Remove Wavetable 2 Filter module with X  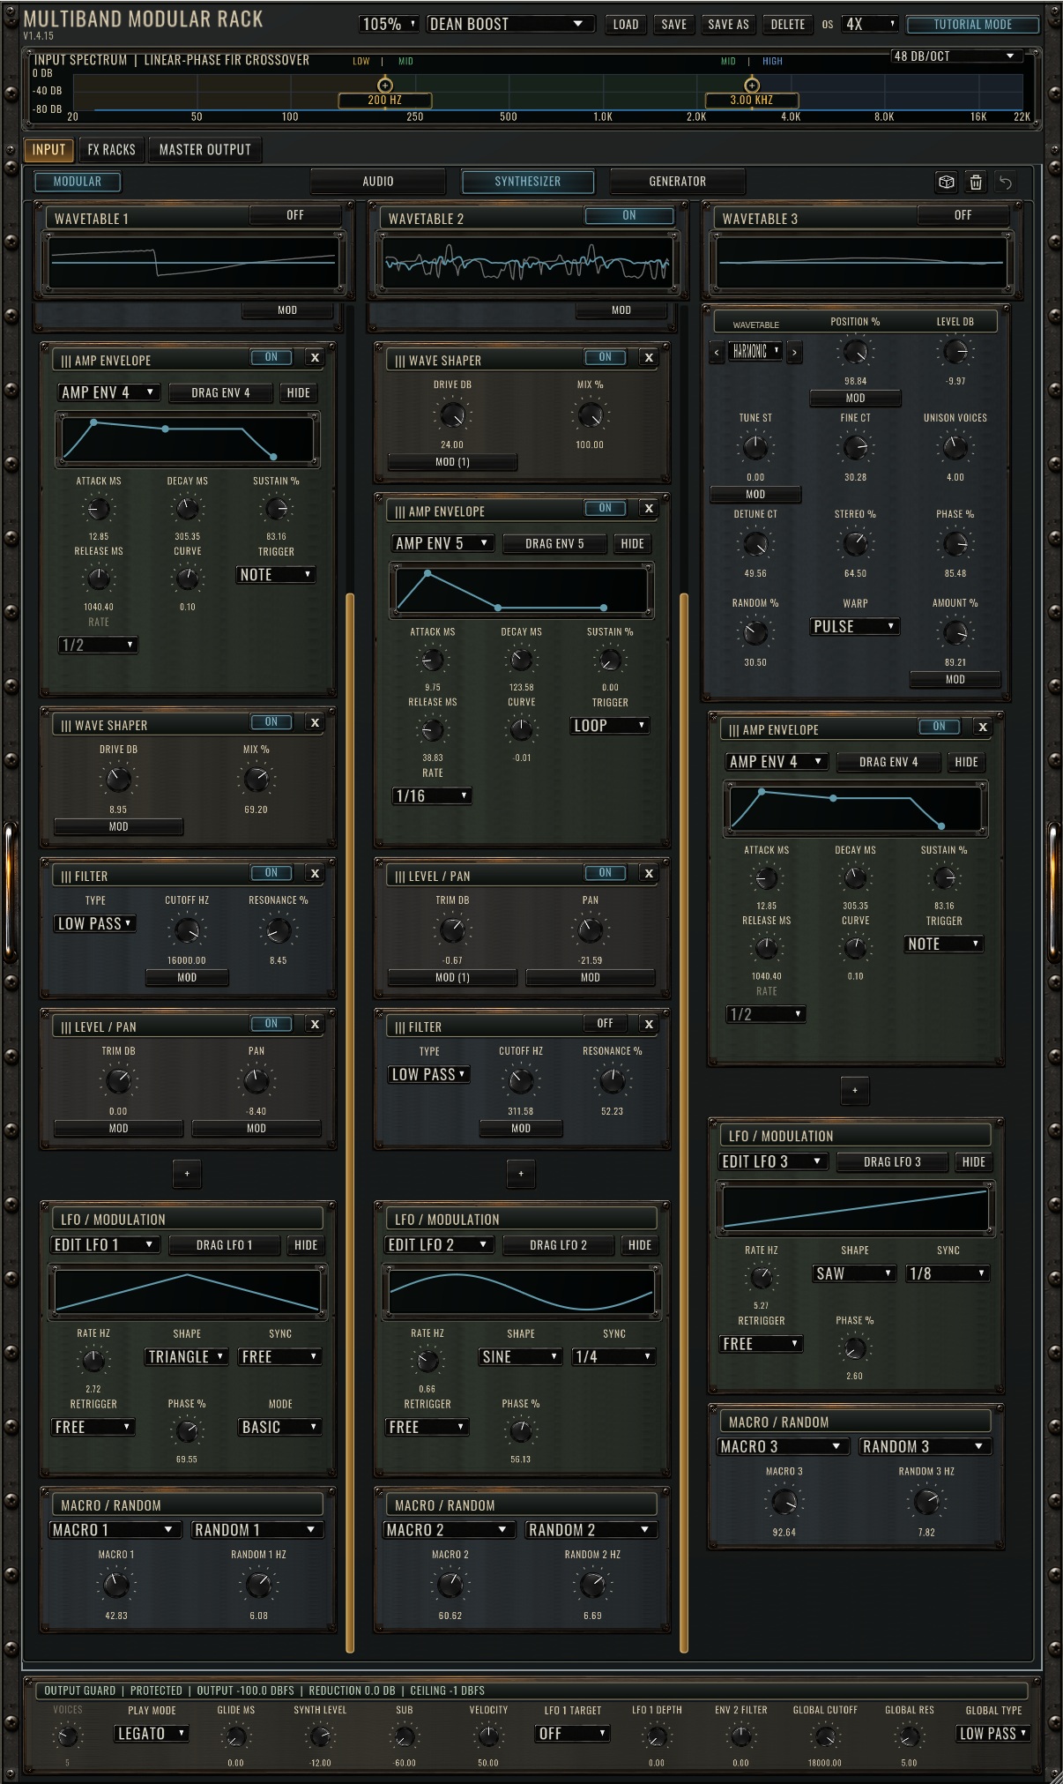[x=649, y=1024]
